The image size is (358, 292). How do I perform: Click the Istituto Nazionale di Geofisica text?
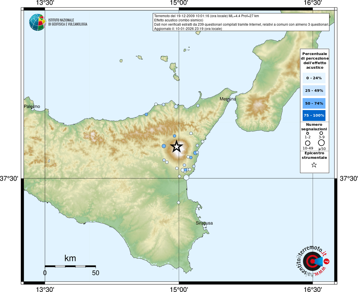click(x=68, y=22)
